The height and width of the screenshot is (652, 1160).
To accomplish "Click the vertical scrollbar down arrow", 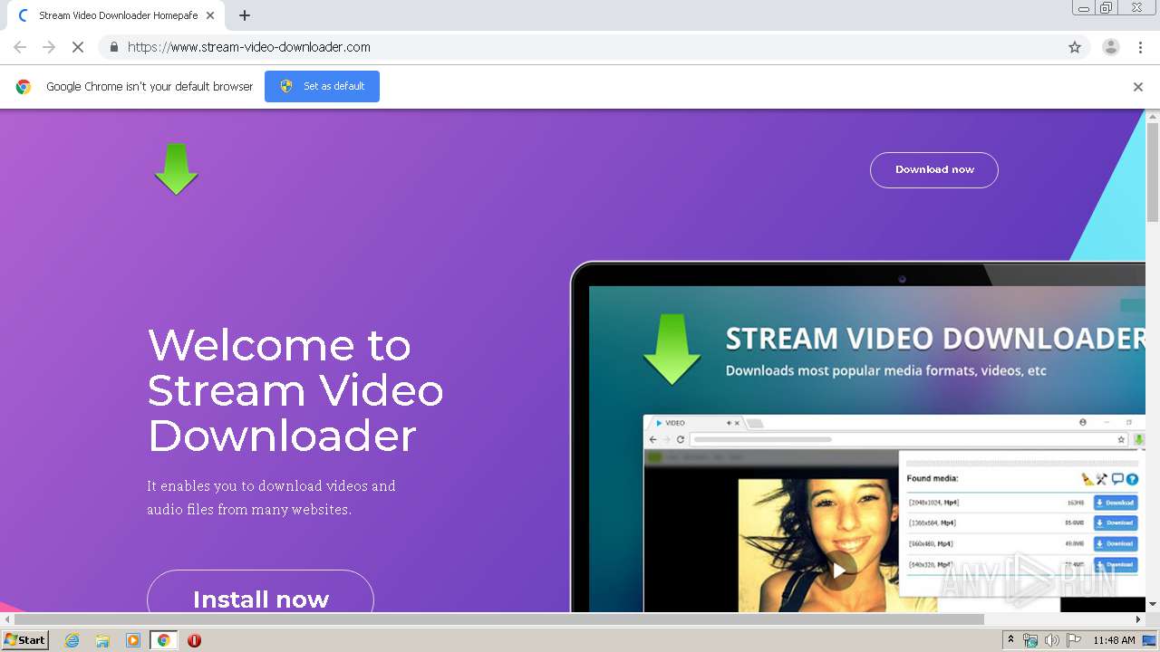I will 1153,604.
